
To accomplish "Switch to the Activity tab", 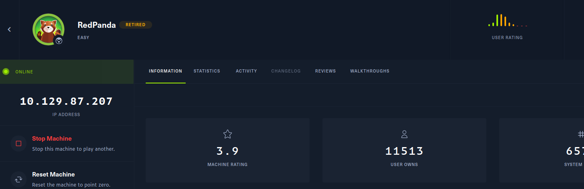I will coord(246,71).
